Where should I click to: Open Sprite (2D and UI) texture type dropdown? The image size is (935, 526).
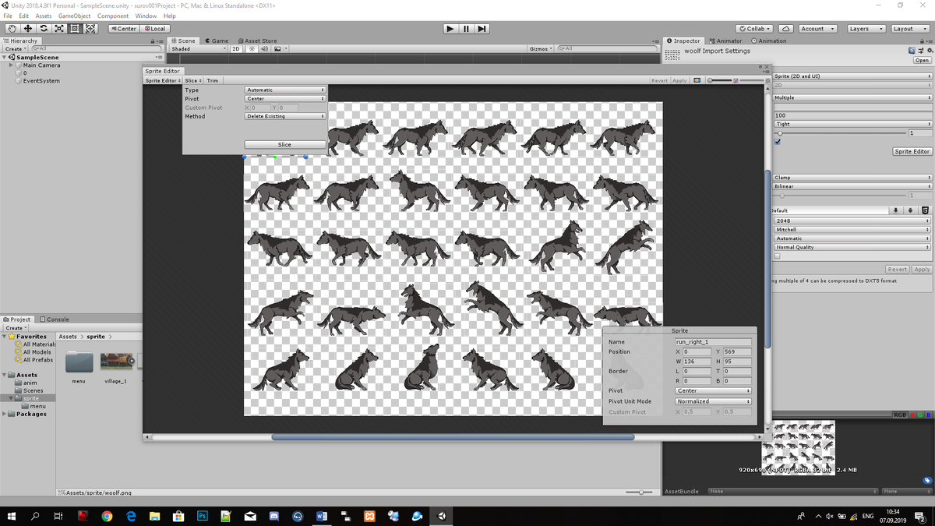click(852, 76)
